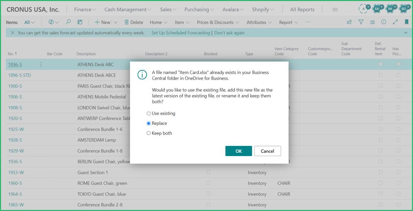Open the Report menu

click(x=289, y=22)
